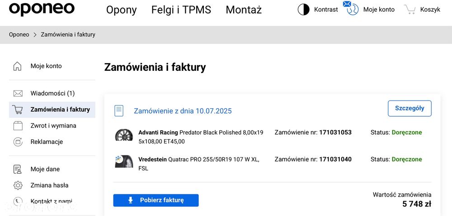Download invoice with Pobierz fakturę button

point(156,200)
